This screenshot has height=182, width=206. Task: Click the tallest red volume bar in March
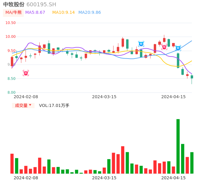click(x=123, y=159)
